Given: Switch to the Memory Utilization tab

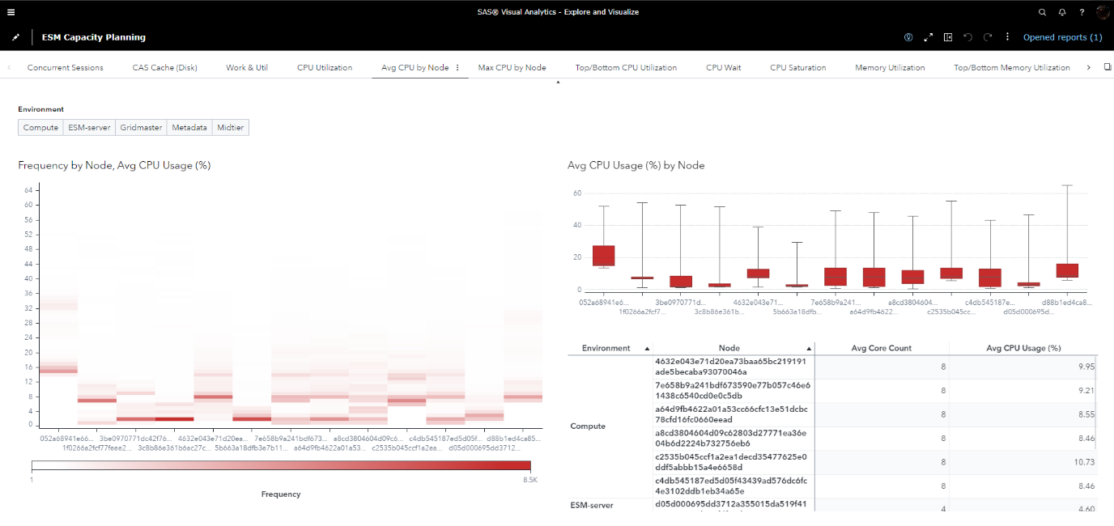Looking at the screenshot, I should click(x=890, y=68).
